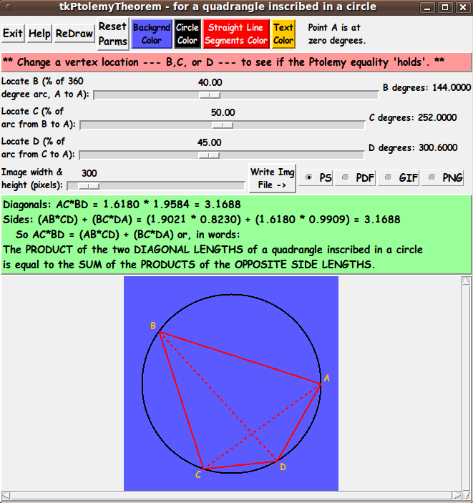Select the PDF output format
The width and height of the screenshot is (473, 503).
[x=355, y=177]
